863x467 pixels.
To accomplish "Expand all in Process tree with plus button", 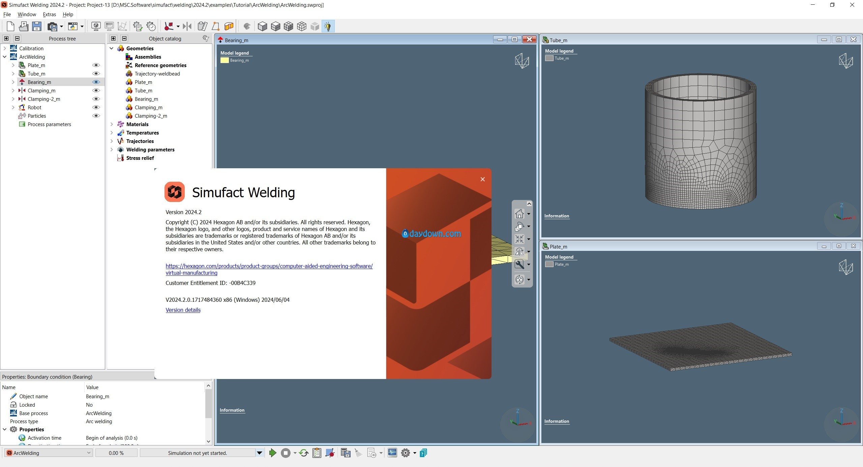I will point(6,38).
